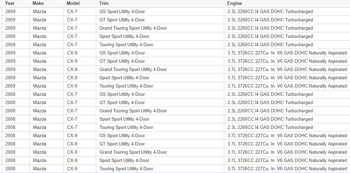Image resolution: width=350 pixels, height=173 pixels.
Task: Click the 2.3L engine cell in 2008 CX-7 Sport Sport row
Action: click(x=287, y=119)
